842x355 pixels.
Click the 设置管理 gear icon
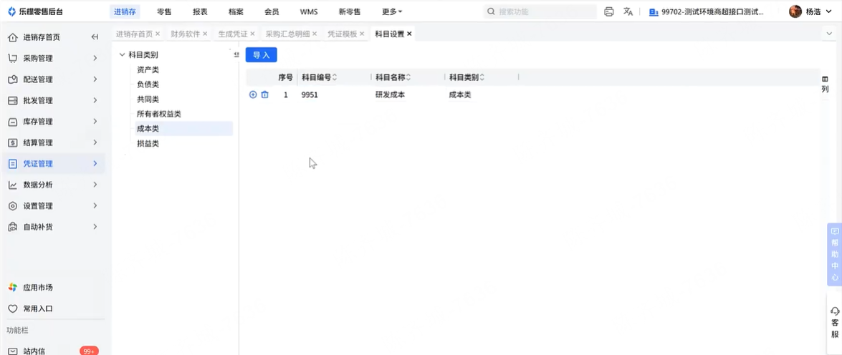coord(13,206)
